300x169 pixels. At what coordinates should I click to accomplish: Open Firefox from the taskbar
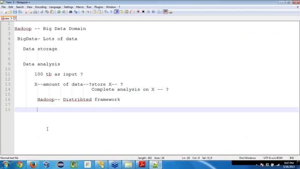tap(33, 165)
